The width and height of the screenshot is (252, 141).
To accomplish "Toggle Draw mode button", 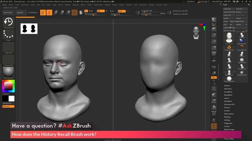I will pos(49,13).
